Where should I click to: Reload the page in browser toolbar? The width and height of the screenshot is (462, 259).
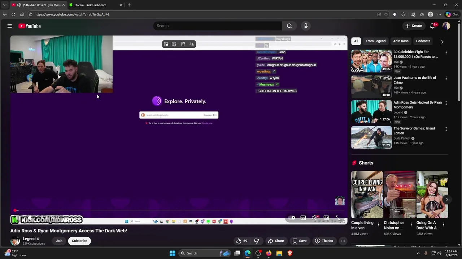coord(13,14)
